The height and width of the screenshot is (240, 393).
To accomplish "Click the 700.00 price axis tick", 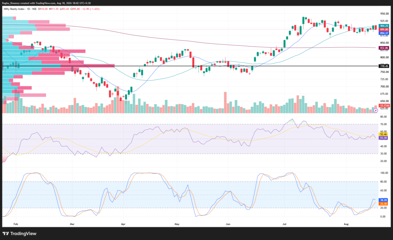I will click(385, 86).
